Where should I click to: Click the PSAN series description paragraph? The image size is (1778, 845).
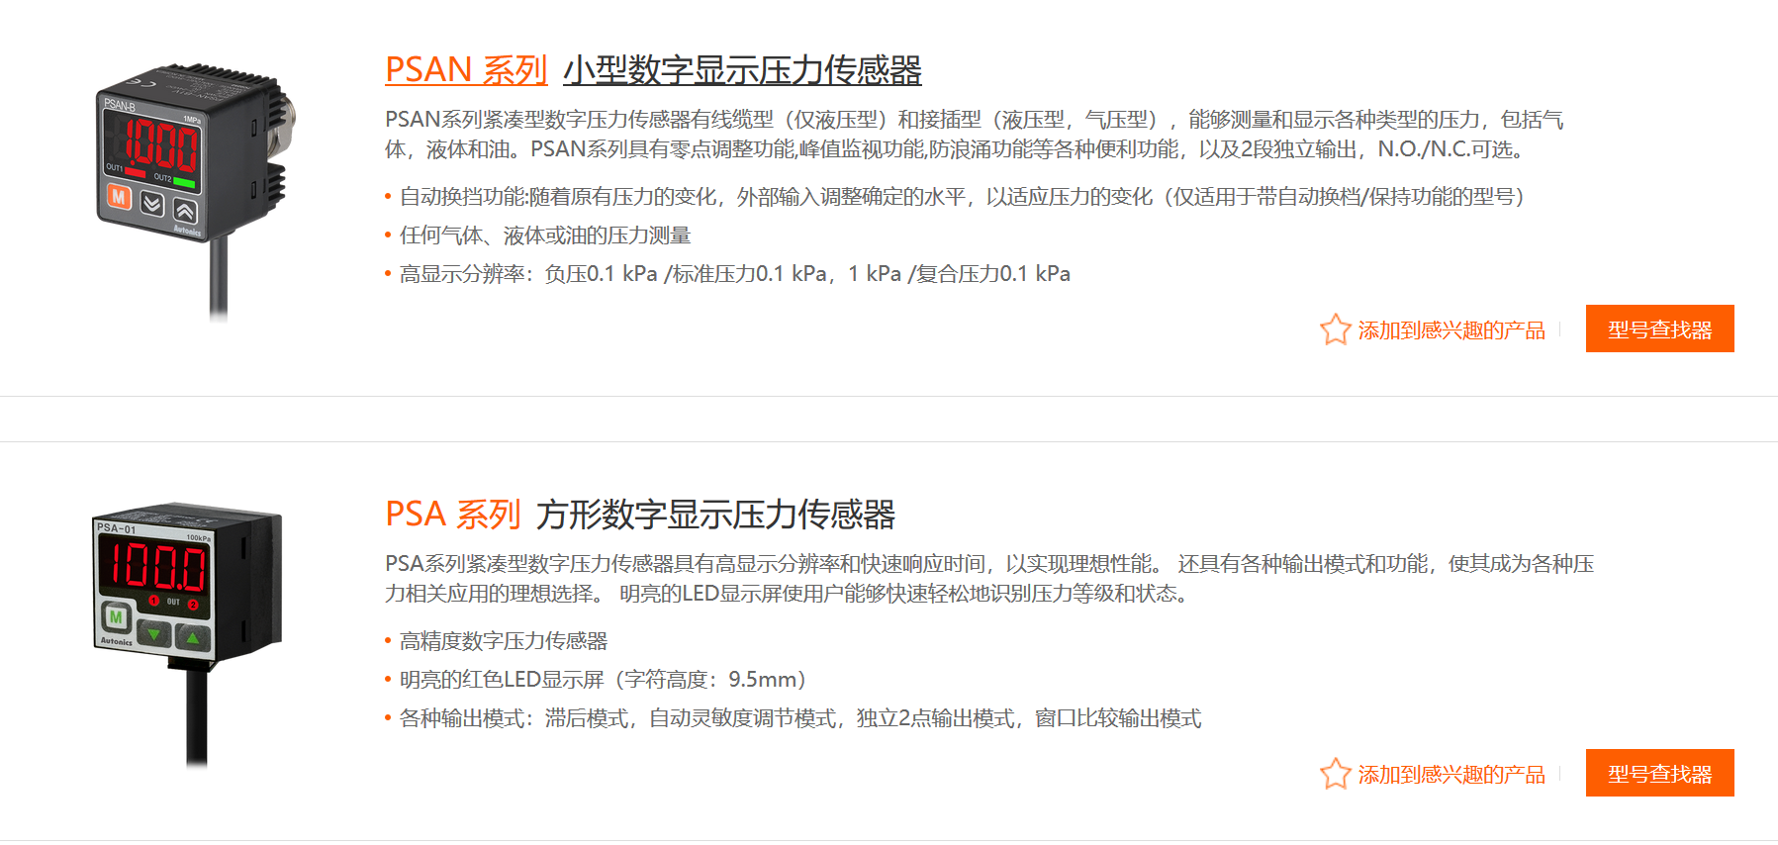click(975, 135)
